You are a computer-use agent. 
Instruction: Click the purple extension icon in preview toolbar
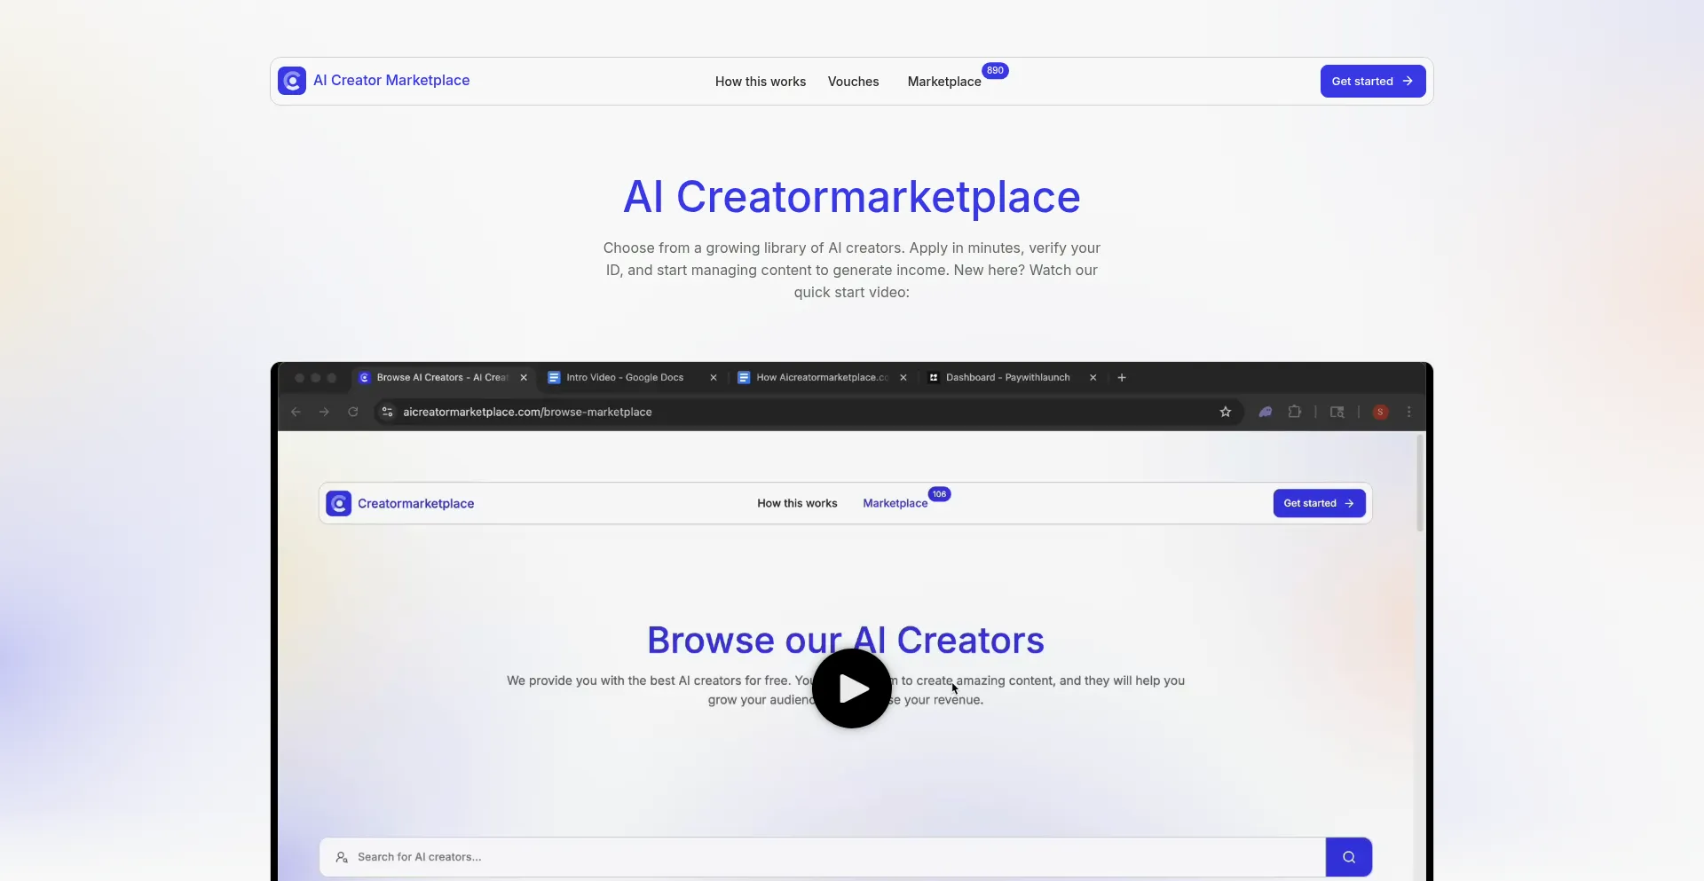point(1266,412)
